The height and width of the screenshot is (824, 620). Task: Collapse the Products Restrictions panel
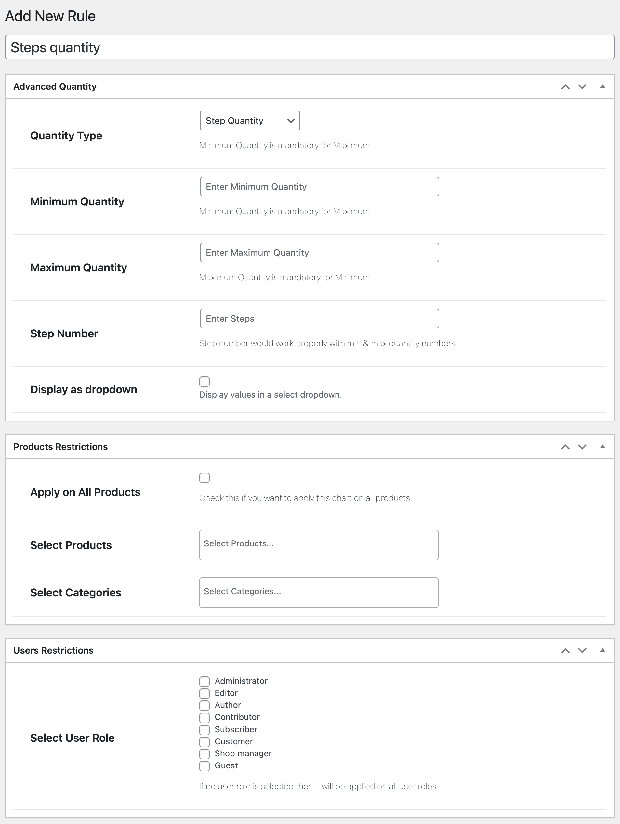tap(603, 447)
